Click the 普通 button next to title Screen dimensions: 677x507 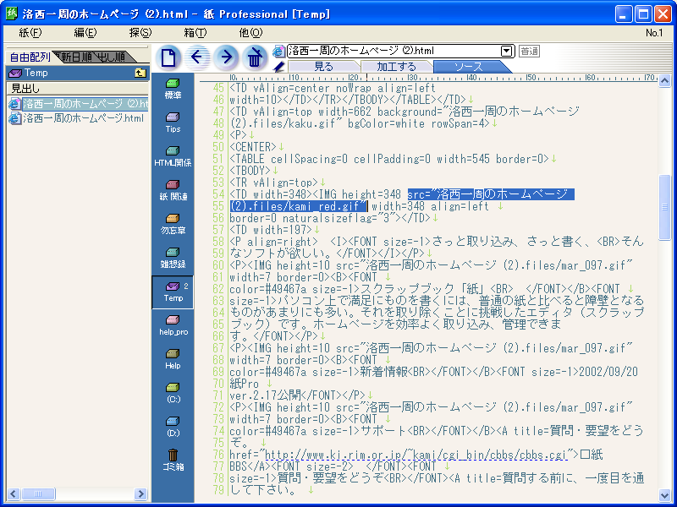tap(529, 52)
